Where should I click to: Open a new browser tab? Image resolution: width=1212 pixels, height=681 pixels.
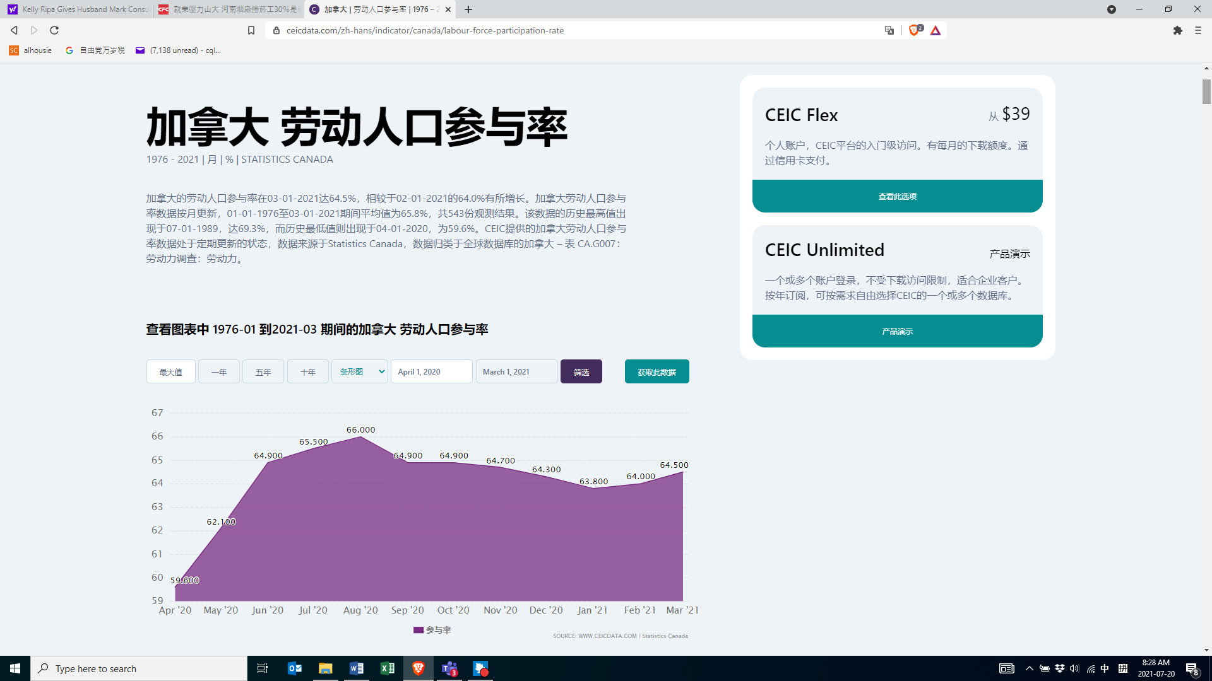tap(468, 9)
